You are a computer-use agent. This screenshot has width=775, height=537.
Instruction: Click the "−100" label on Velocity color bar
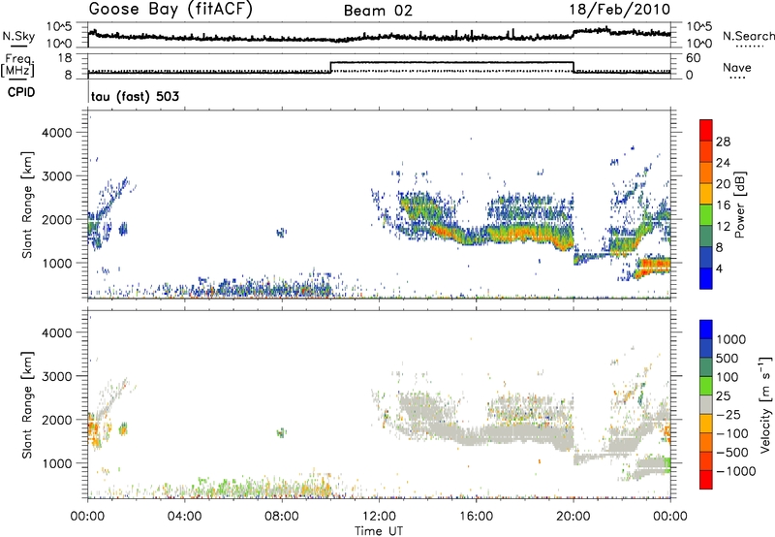(732, 433)
